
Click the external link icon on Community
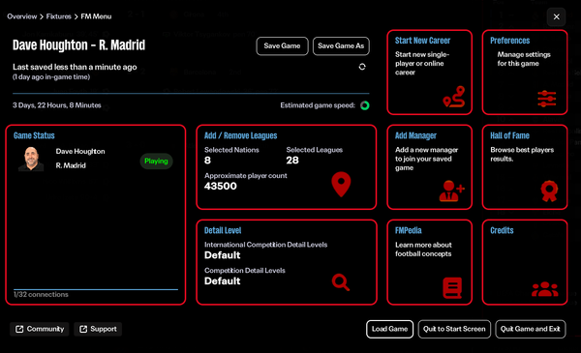tap(19, 329)
